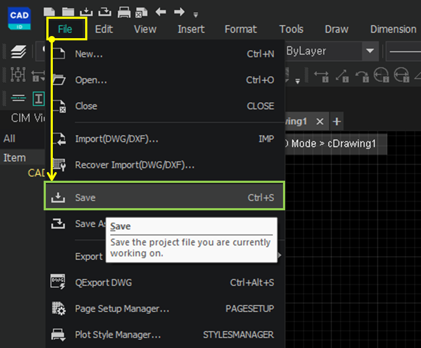Click the File menu
Screen dimensions: 421x348
(65, 29)
